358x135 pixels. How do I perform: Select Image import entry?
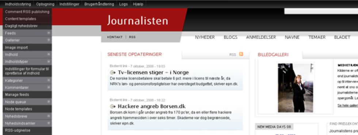tap(27, 48)
